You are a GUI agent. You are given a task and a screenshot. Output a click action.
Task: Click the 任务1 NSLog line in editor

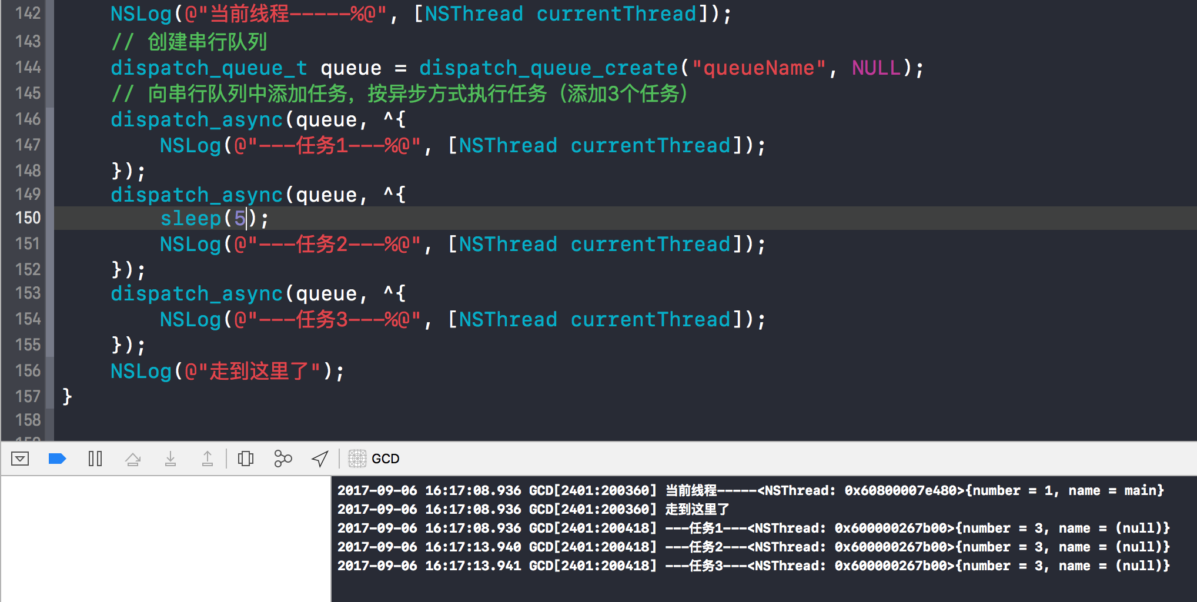coord(463,146)
